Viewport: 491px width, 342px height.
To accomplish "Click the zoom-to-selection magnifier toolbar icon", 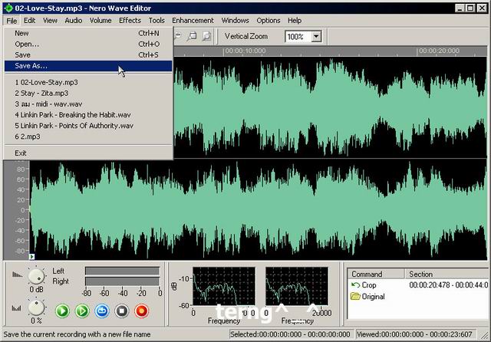I will coord(192,37).
